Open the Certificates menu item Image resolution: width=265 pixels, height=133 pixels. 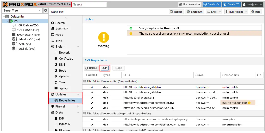[x=65, y=59]
